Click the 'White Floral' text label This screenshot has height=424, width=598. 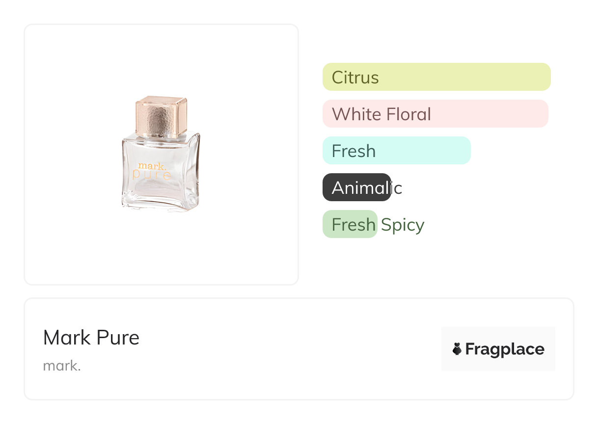381,114
